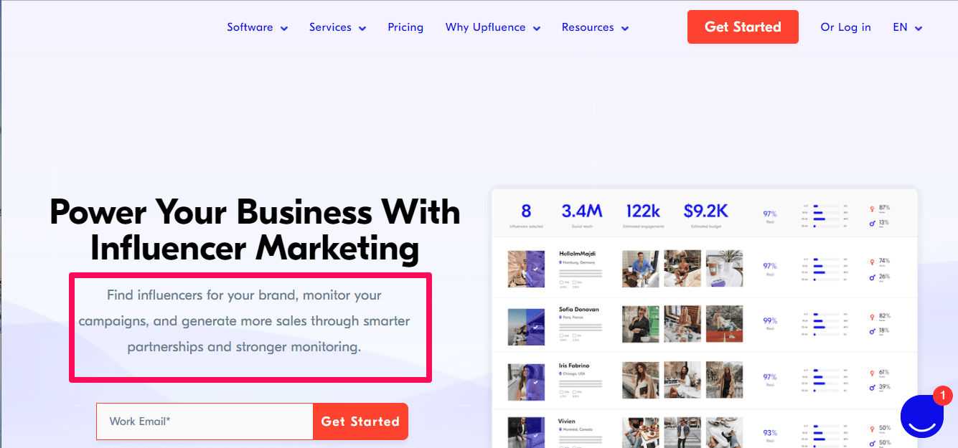Click the male gender icon for Iris Fabrino
This screenshot has width=958, height=448.
pos(872,386)
